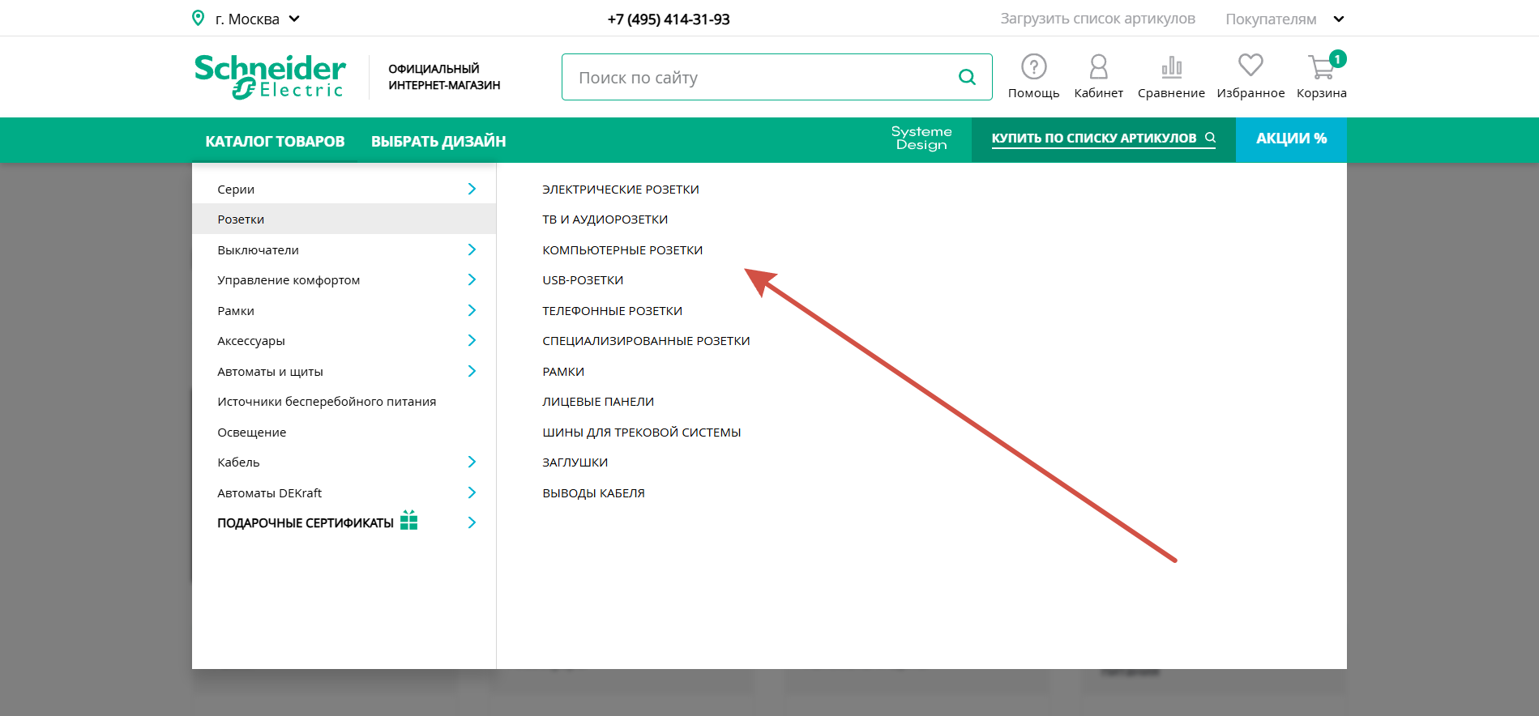
Task: Open the АКЦИИ % button
Action: pos(1291,139)
